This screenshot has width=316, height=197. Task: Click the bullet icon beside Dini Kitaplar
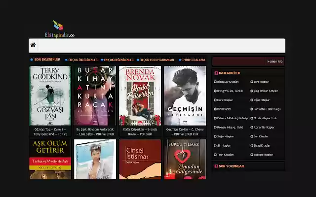[215, 109]
